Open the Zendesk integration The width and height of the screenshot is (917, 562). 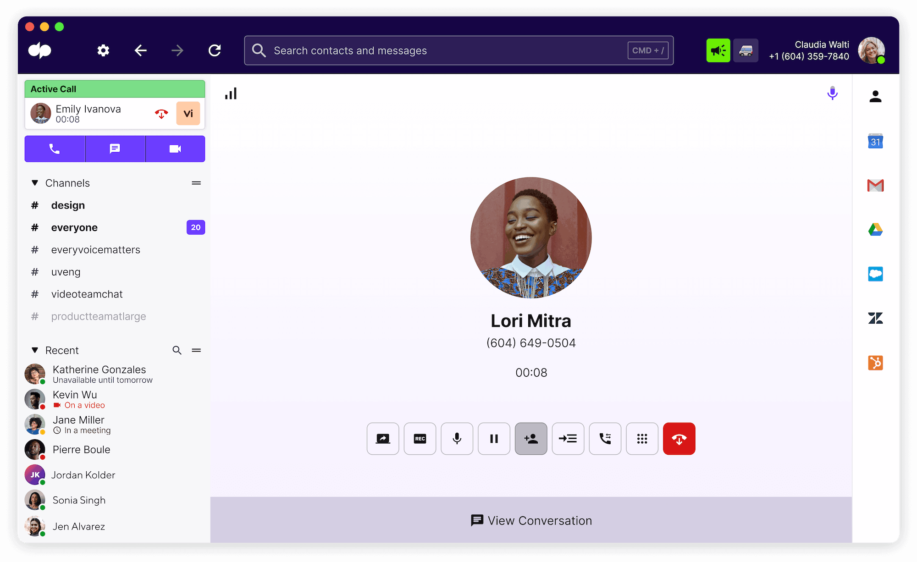(x=875, y=318)
